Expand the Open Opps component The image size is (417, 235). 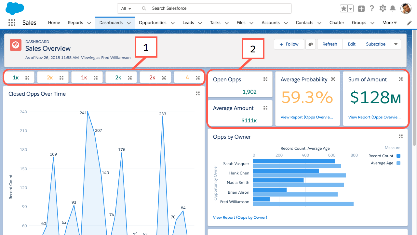pos(265,79)
